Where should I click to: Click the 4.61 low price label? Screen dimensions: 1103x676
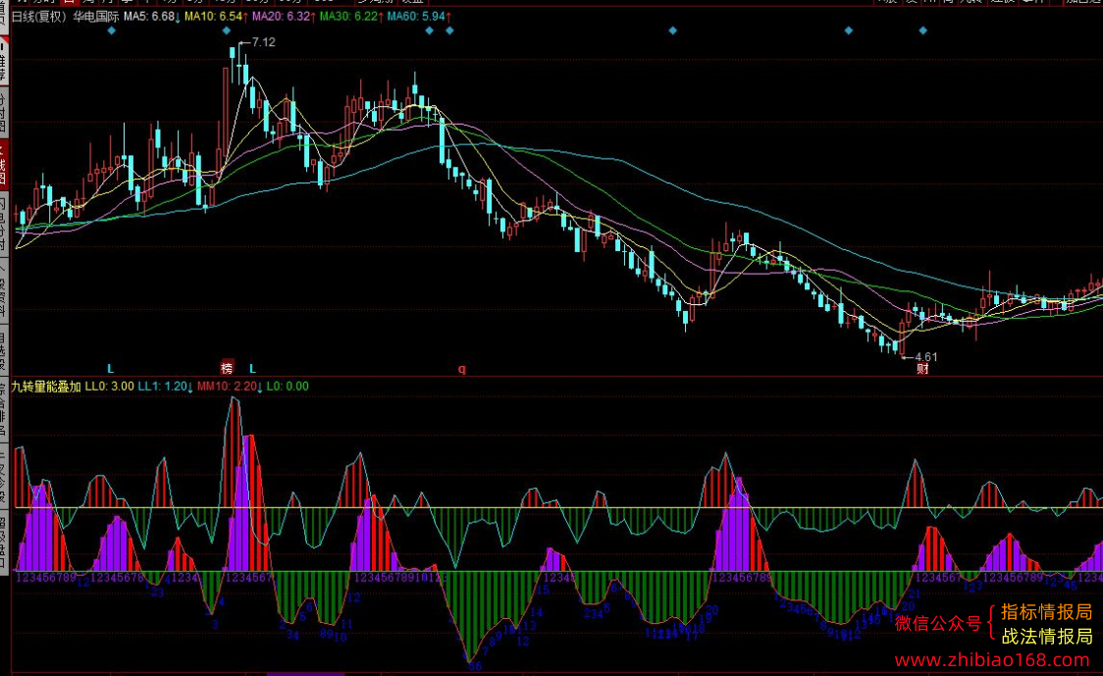pos(925,356)
